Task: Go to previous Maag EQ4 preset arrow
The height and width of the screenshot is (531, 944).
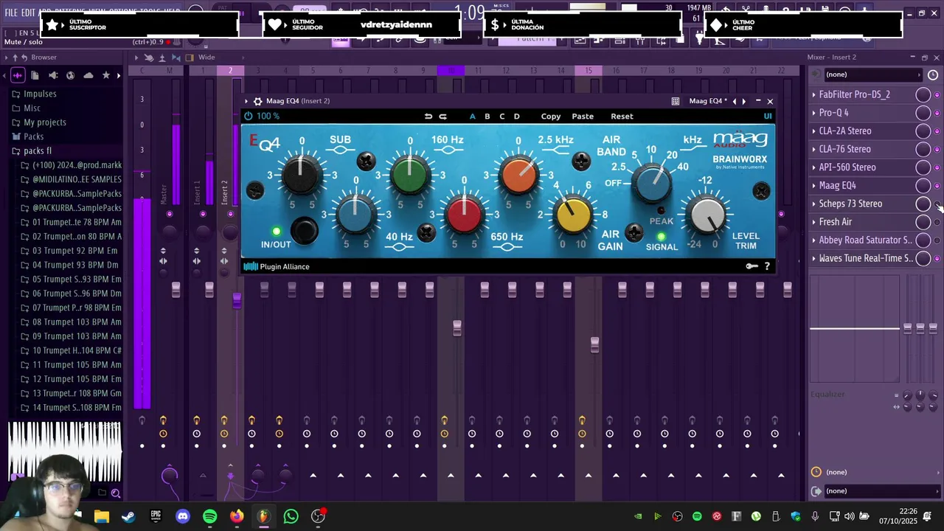Action: [x=734, y=101]
